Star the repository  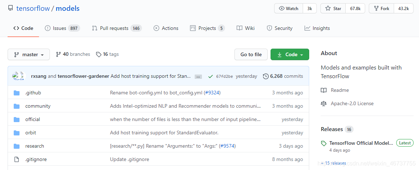point(333,9)
